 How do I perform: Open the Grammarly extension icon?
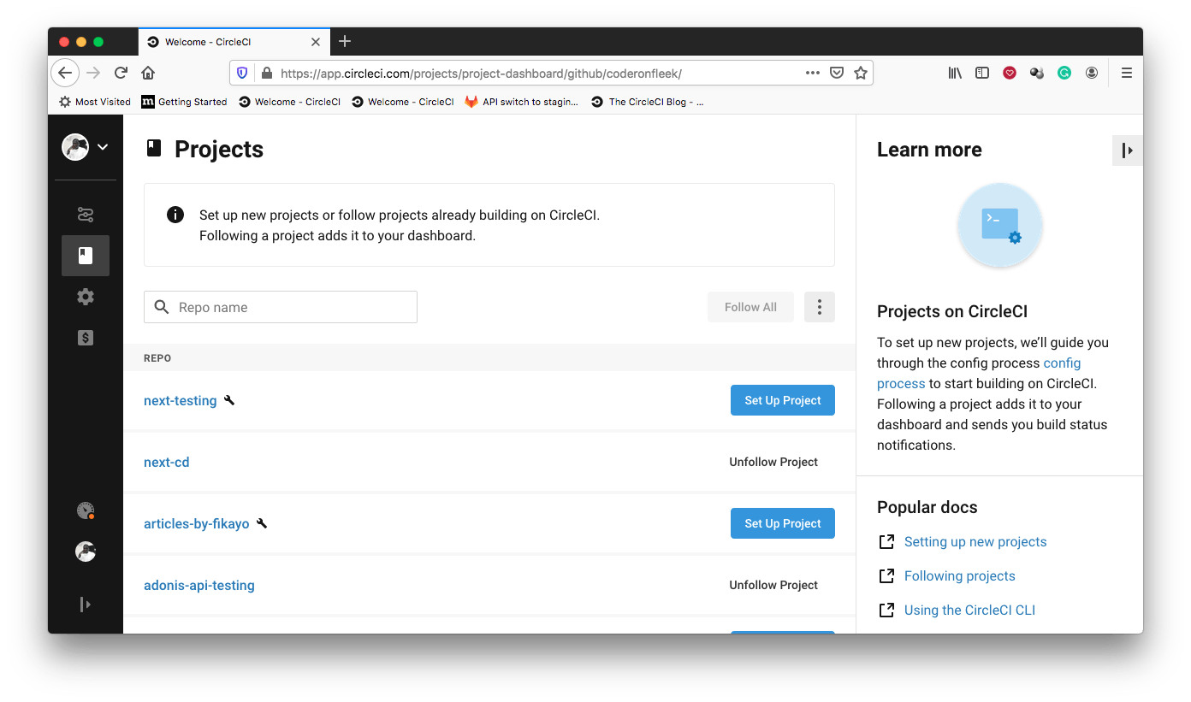tap(1064, 73)
